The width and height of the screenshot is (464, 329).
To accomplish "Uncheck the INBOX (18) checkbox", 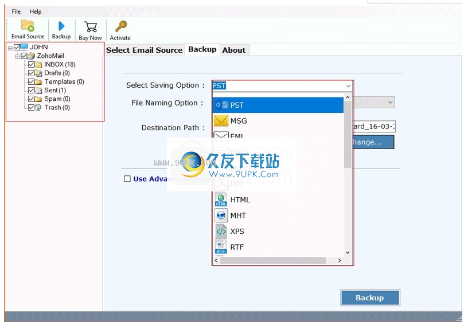I will pos(32,64).
